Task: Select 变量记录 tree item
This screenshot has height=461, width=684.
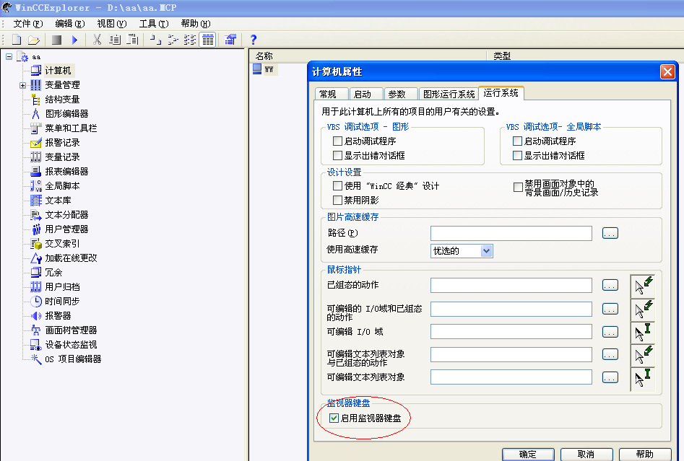Action: (x=62, y=157)
